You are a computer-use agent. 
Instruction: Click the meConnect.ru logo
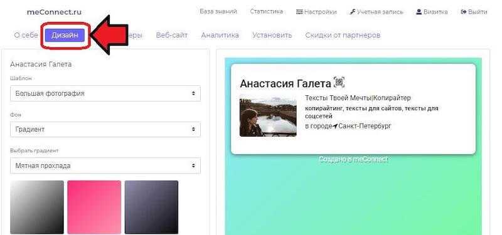pos(54,12)
